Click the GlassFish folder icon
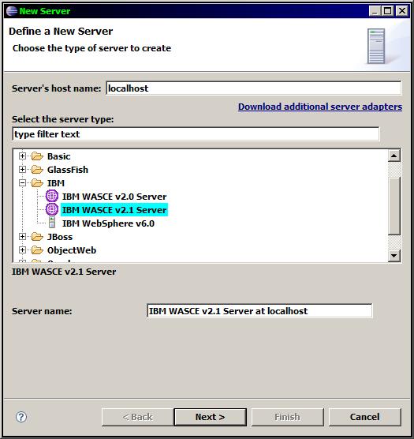Viewport: 414px width, 439px height. coord(37,170)
